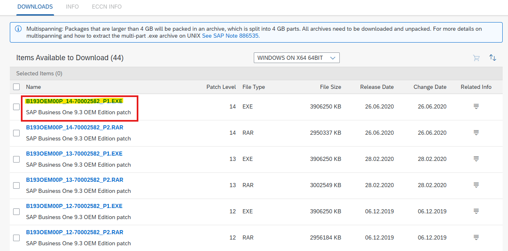Click the File Type column header
Viewport: 508px width, 251px height.
254,87
